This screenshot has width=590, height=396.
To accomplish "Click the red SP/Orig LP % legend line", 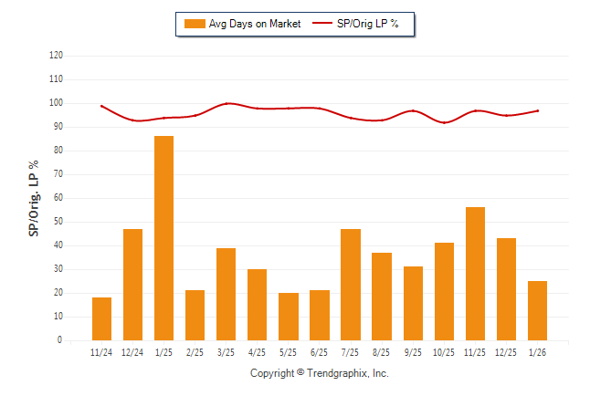I will [x=323, y=24].
